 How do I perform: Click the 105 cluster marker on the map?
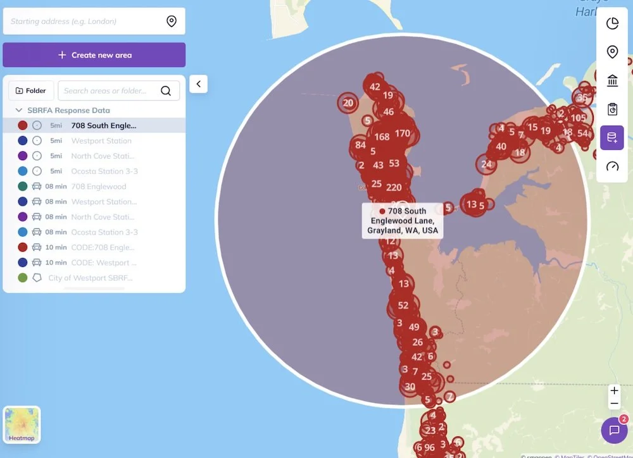(x=578, y=118)
